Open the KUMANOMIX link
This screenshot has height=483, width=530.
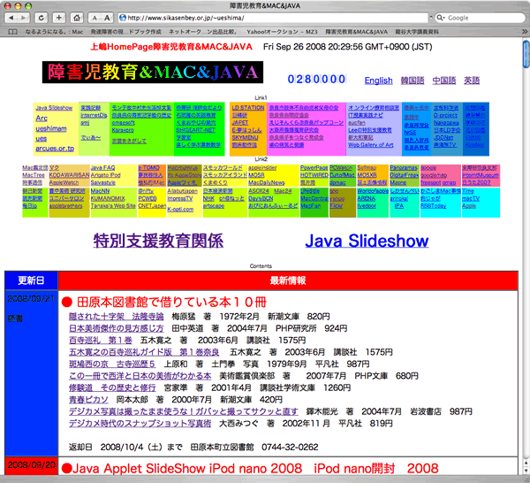(x=108, y=198)
